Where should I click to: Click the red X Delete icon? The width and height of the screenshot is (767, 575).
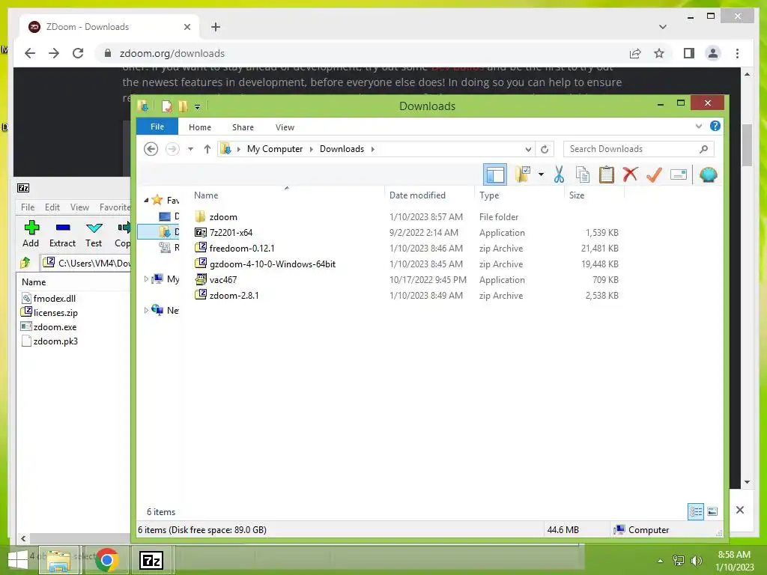[x=630, y=174]
